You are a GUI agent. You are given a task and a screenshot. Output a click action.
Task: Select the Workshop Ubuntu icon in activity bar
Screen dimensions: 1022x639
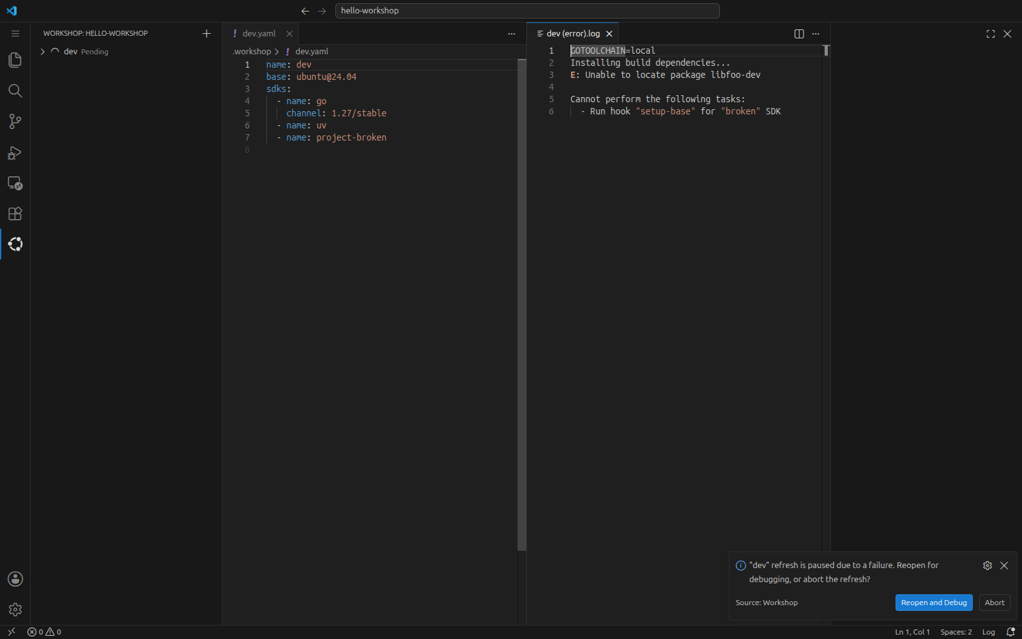coord(15,244)
